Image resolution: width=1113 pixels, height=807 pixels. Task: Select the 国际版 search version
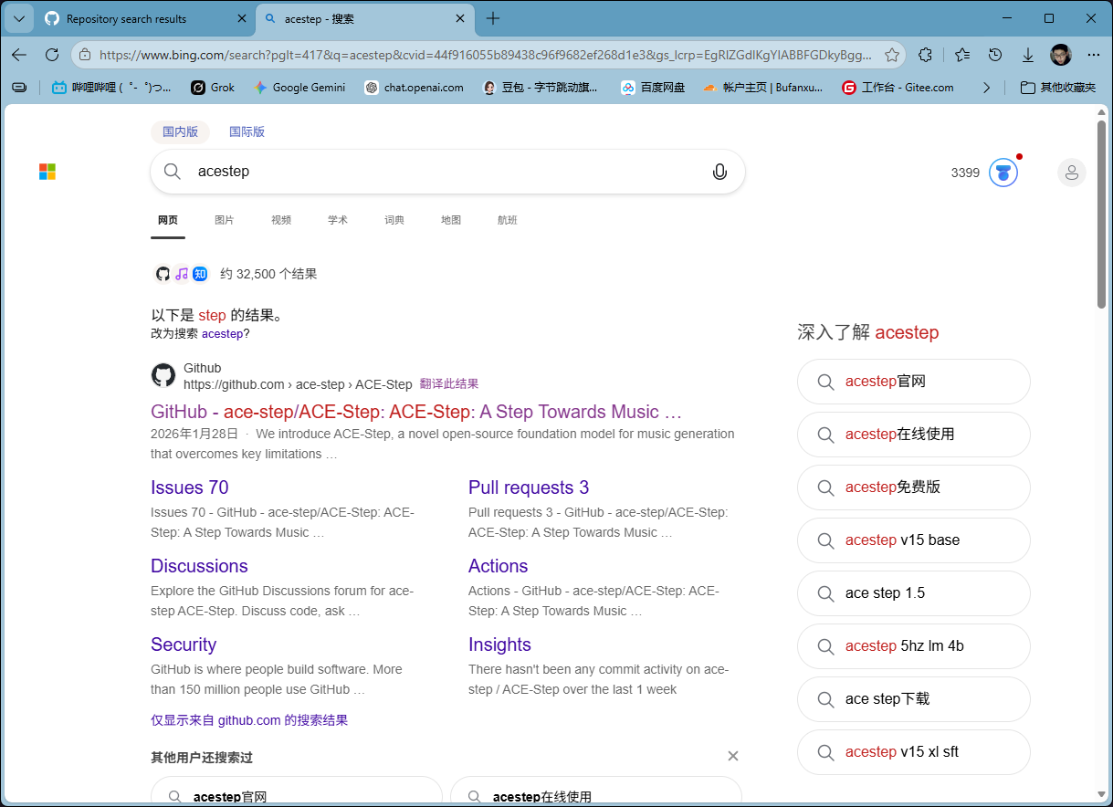(247, 131)
